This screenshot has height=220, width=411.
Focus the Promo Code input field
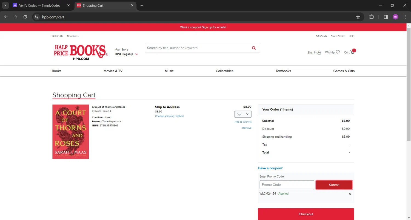287,185
